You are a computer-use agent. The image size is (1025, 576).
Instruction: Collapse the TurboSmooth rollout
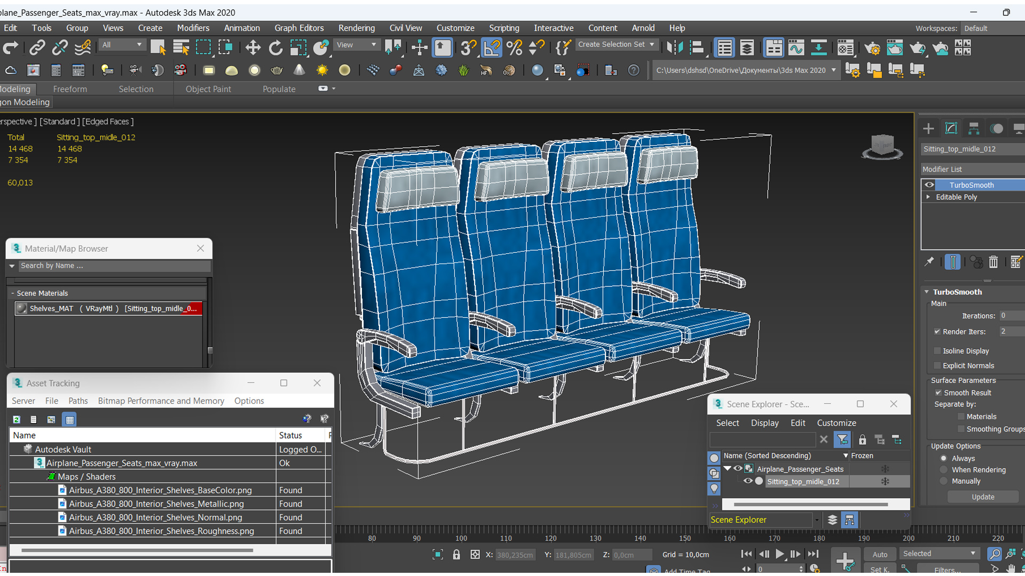point(927,292)
